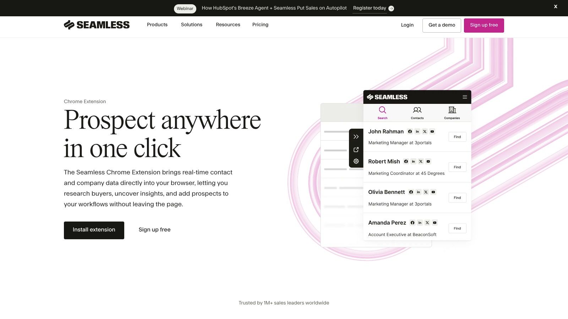Click the name John Rahman
The height and width of the screenshot is (319, 568).
[x=386, y=131]
